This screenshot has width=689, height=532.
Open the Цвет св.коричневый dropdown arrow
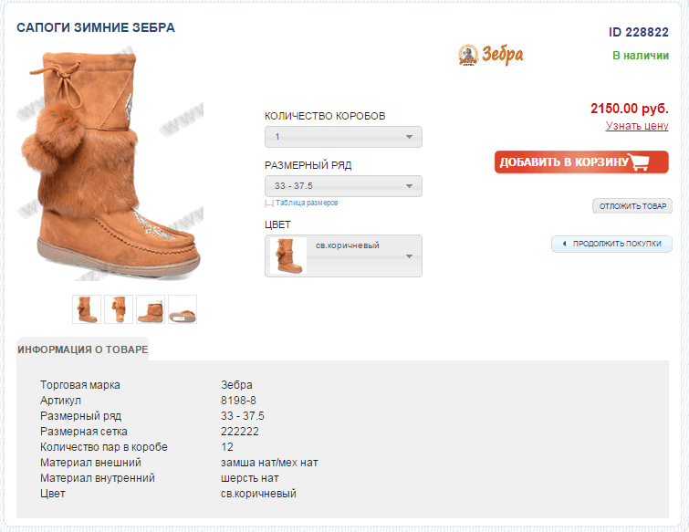[x=409, y=256]
